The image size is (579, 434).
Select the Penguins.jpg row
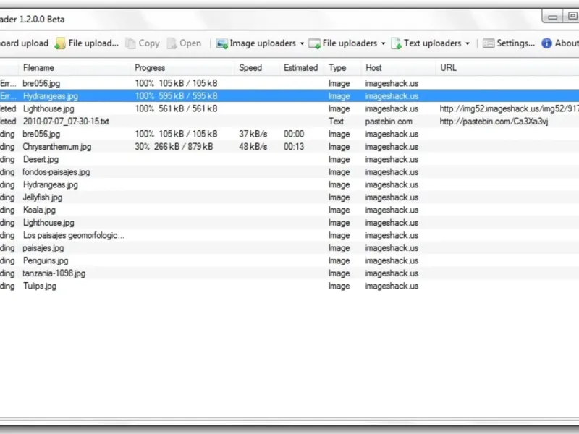[289, 260]
